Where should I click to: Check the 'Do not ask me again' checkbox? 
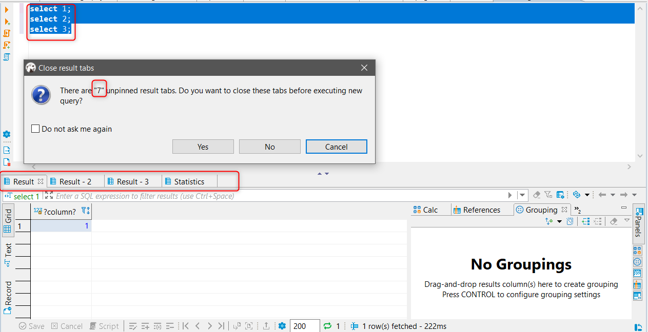pyautogui.click(x=35, y=129)
